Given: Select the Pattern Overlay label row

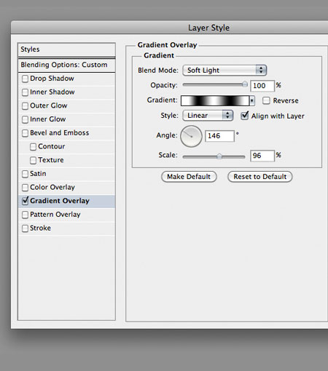Looking at the screenshot, I should (x=66, y=215).
